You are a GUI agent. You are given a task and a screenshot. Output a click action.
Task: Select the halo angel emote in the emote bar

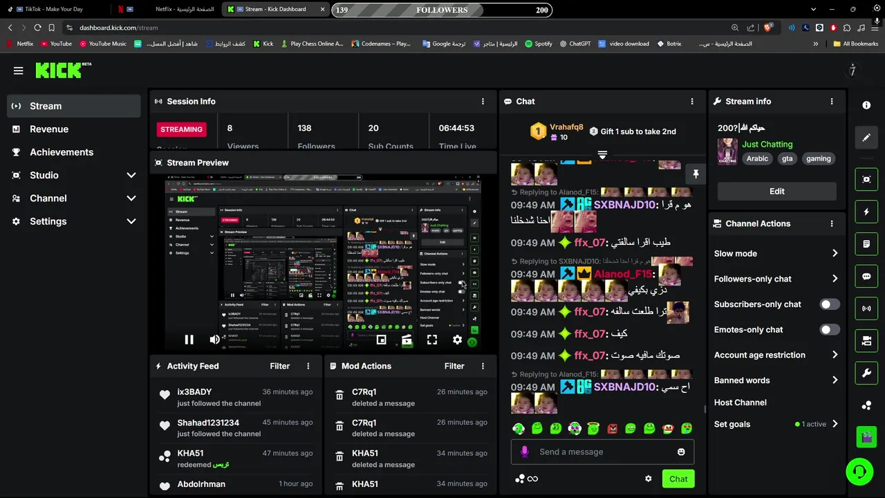pos(593,429)
